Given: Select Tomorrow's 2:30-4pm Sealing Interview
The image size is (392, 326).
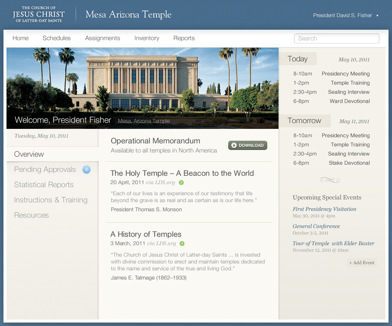Looking at the screenshot, I should pyautogui.click(x=331, y=154).
